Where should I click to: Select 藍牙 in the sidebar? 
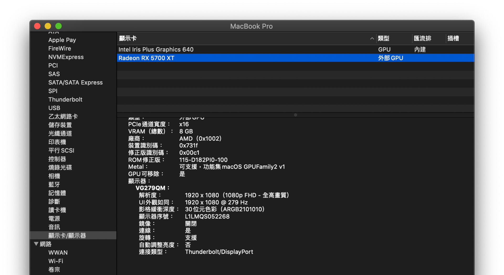tap(54, 184)
